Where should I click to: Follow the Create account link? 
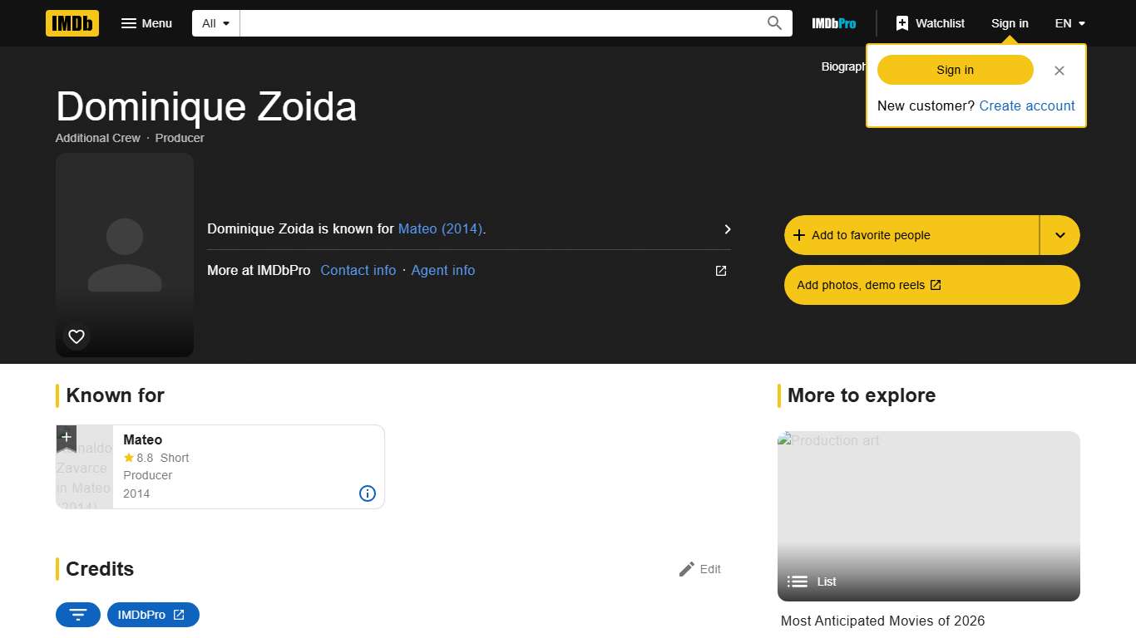(x=1026, y=106)
